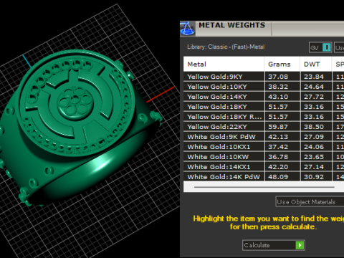Viewport: 344px width, 258px height.
Task: Click the Library: Classic-(Fast)-Metal label
Action: 226,47
